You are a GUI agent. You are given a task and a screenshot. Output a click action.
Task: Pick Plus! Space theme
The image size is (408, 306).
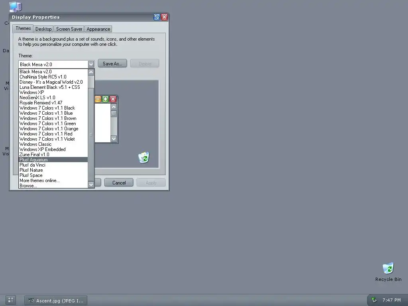pyautogui.click(x=53, y=175)
